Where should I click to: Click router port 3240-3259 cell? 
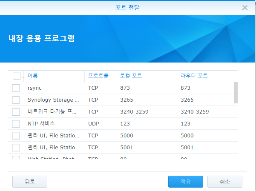[195, 112]
